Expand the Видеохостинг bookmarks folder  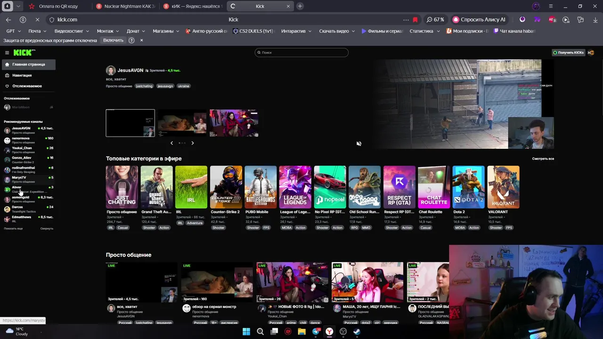[x=72, y=31]
